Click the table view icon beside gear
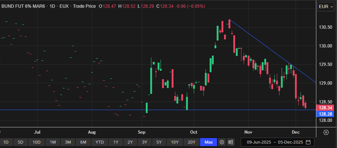Image resolution: width=337 pixels, height=148 pixels. 231,142
